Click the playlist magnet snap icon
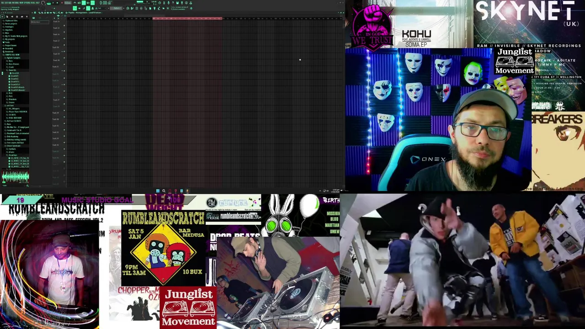585x329 pixels. click(x=35, y=13)
